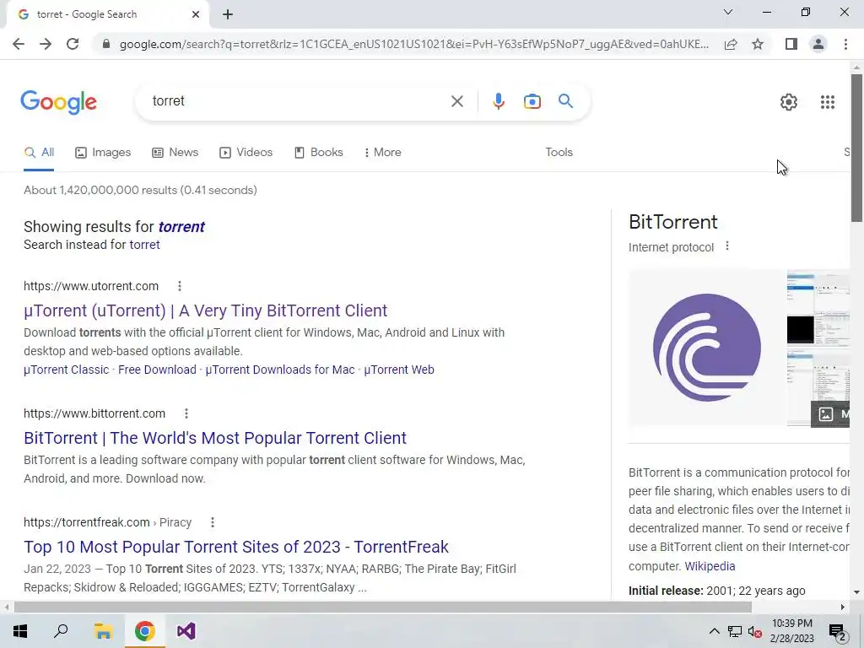Screen dimensions: 864x648
Task: Open the Chrome three-dot menu
Action: [x=845, y=44]
